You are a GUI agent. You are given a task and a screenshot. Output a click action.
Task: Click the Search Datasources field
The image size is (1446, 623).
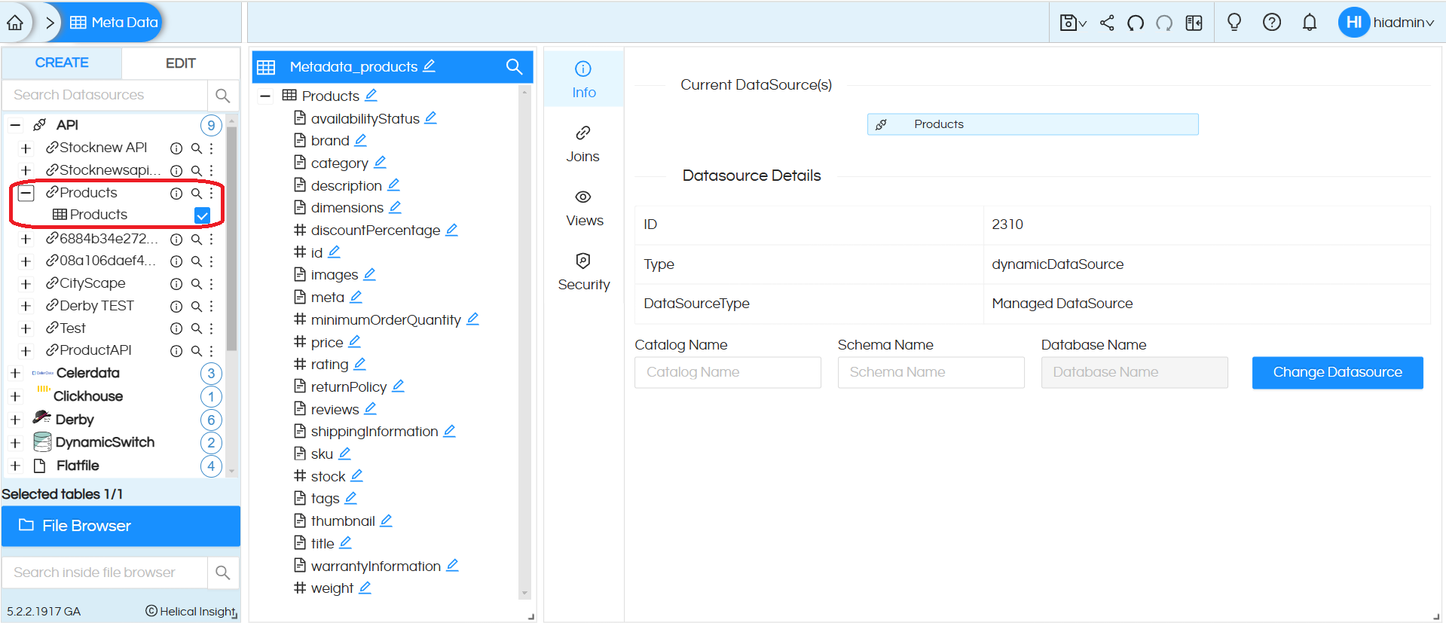pos(105,95)
